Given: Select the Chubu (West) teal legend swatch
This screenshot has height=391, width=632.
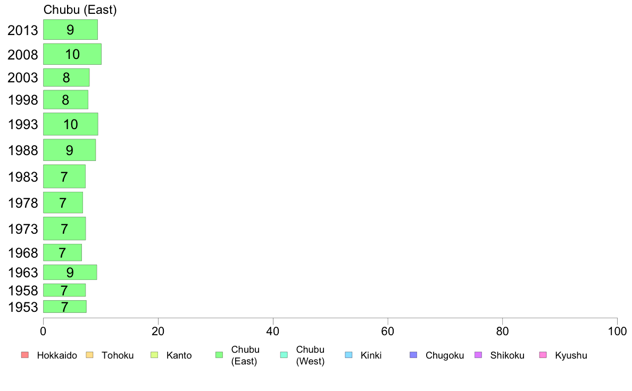Looking at the screenshot, I should pos(284,355).
